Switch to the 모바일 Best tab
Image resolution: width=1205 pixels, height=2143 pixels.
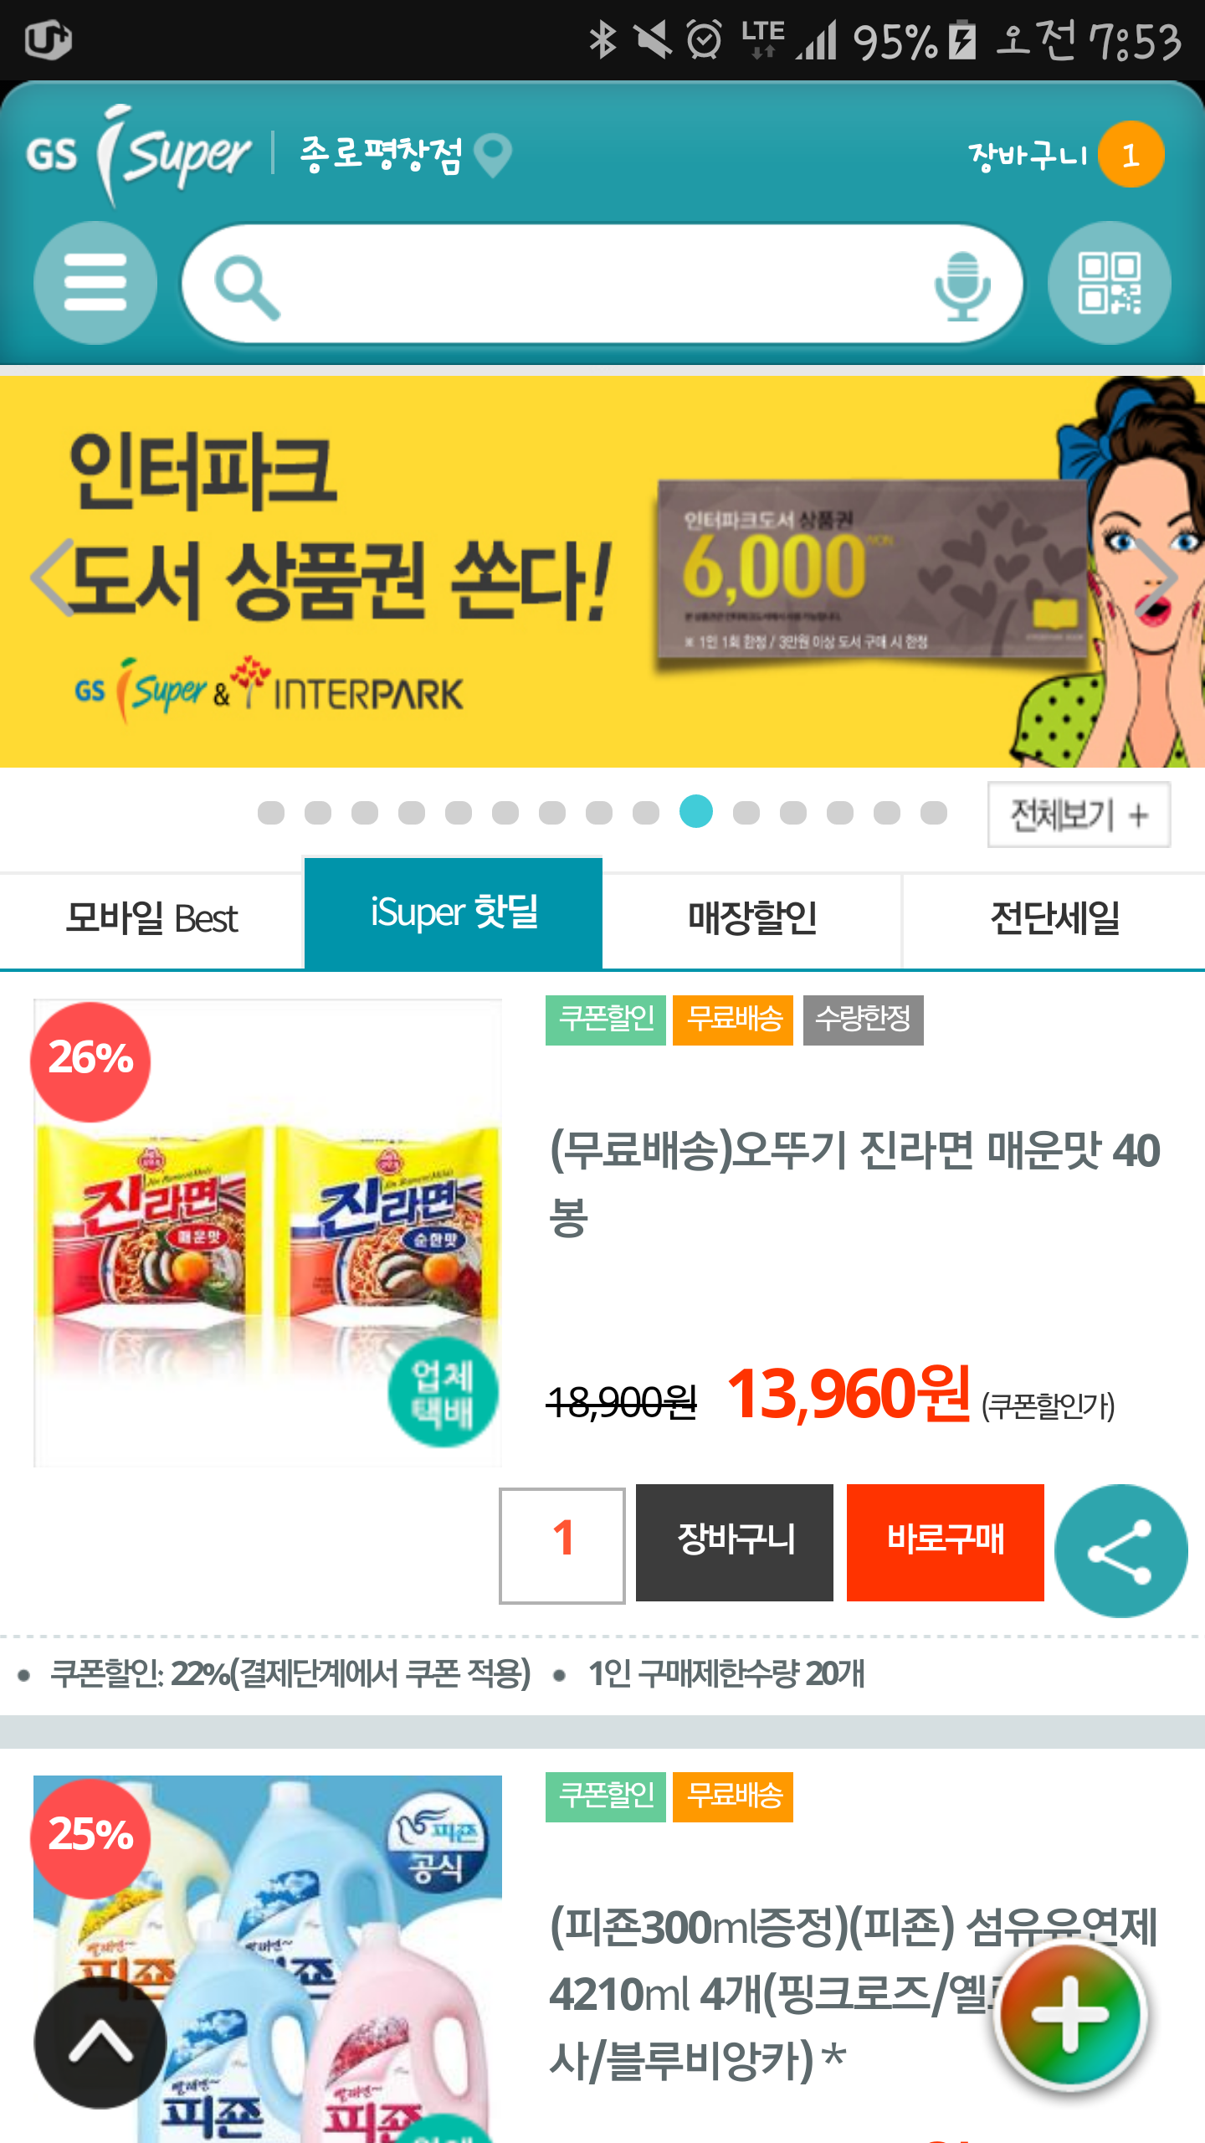151,919
